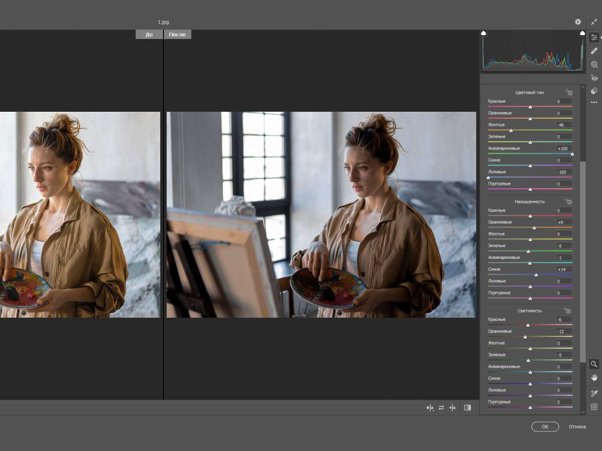The image size is (602, 451).
Task: Click the Насыщенность Синие slider handle
Action: pos(536,275)
